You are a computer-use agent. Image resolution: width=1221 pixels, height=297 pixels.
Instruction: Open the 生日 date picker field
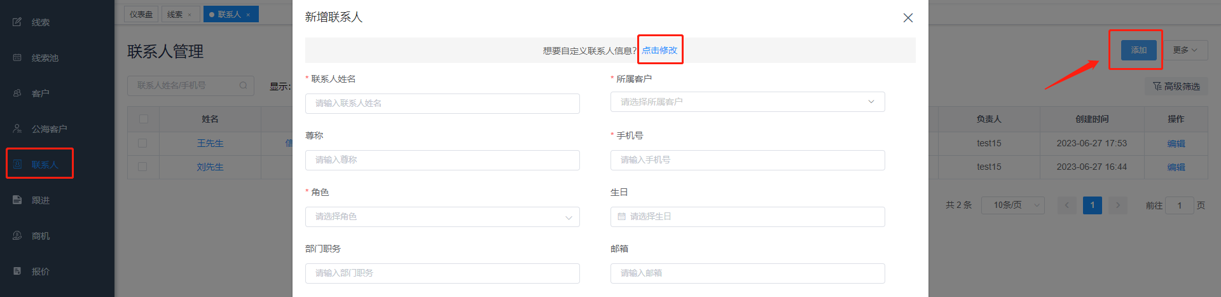pyautogui.click(x=747, y=217)
